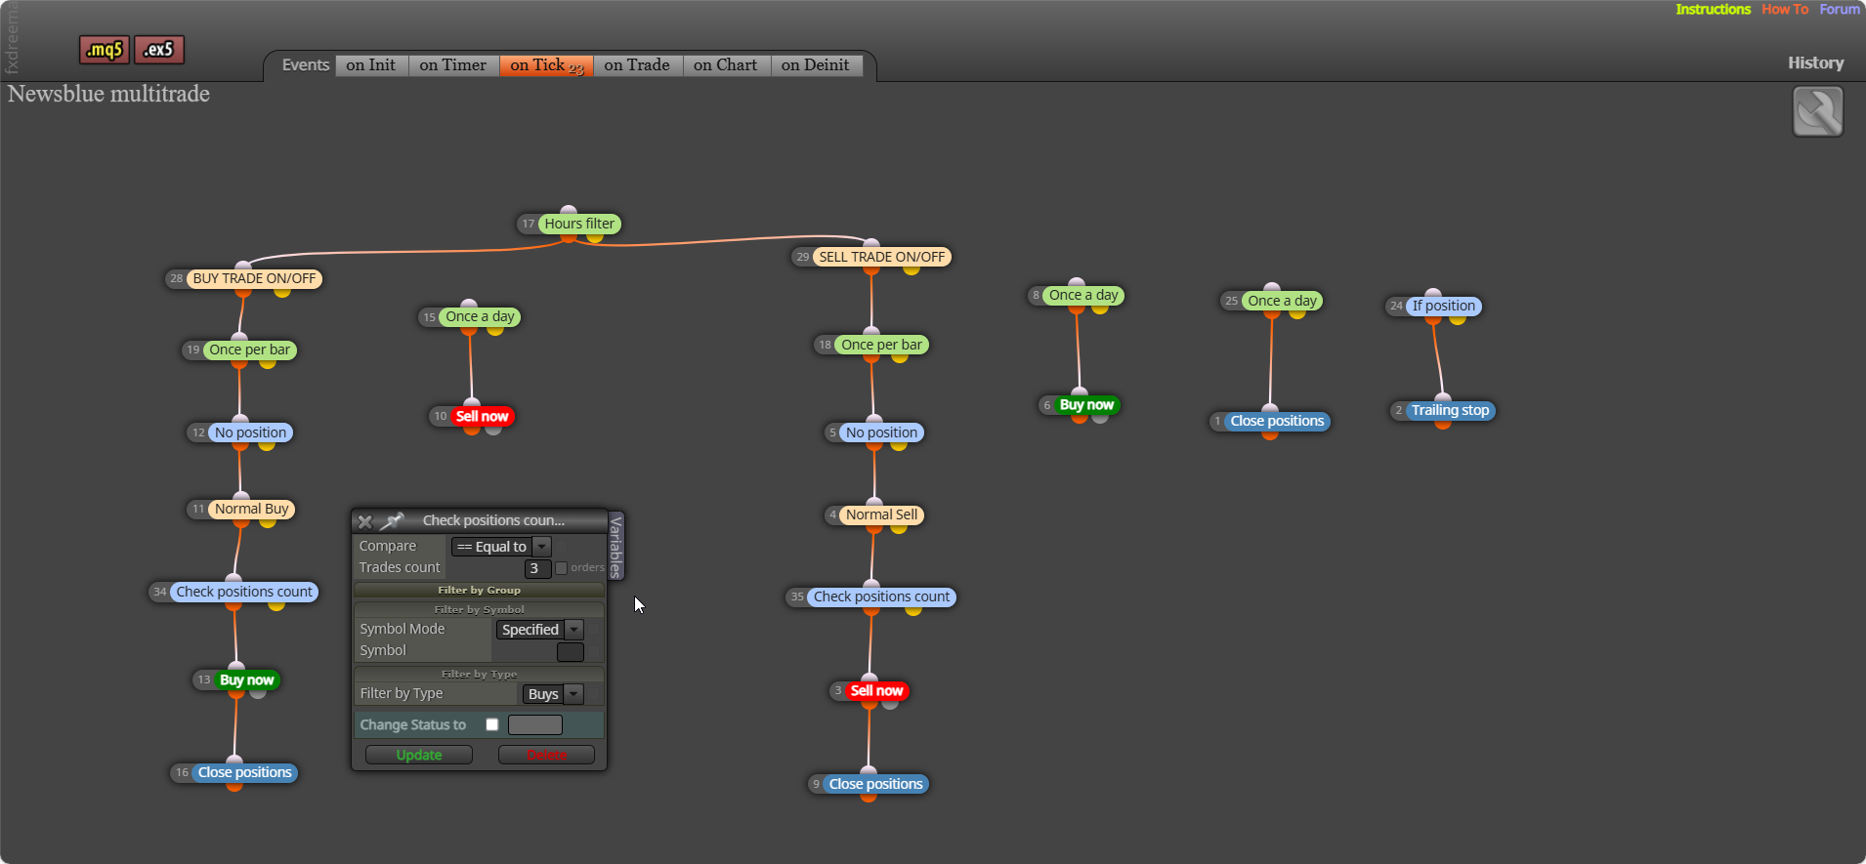This screenshot has width=1866, height=864.
Task: Export compiled .ex5 file
Action: [159, 50]
